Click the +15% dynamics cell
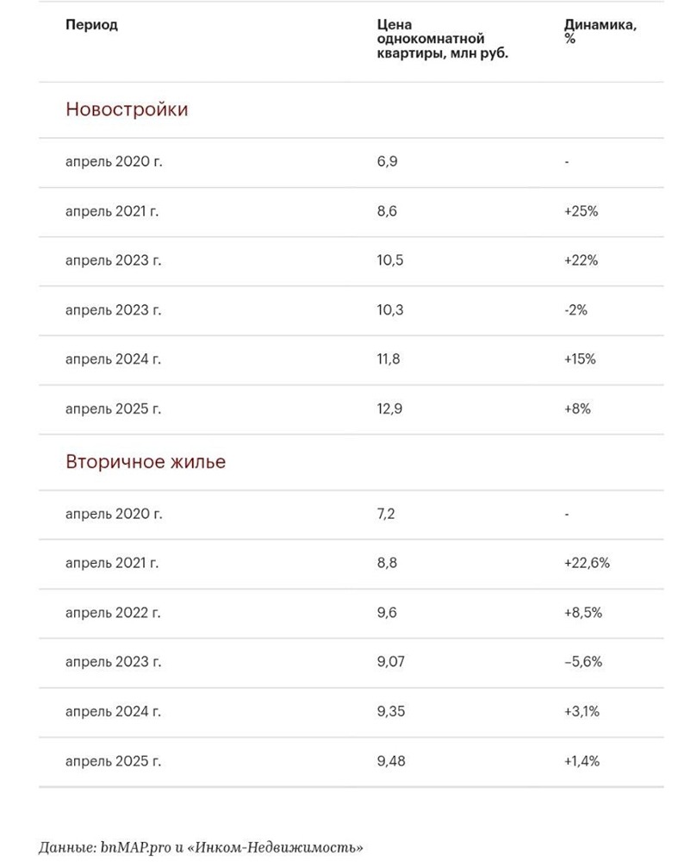Screen dimensions: 678x862 (580, 359)
